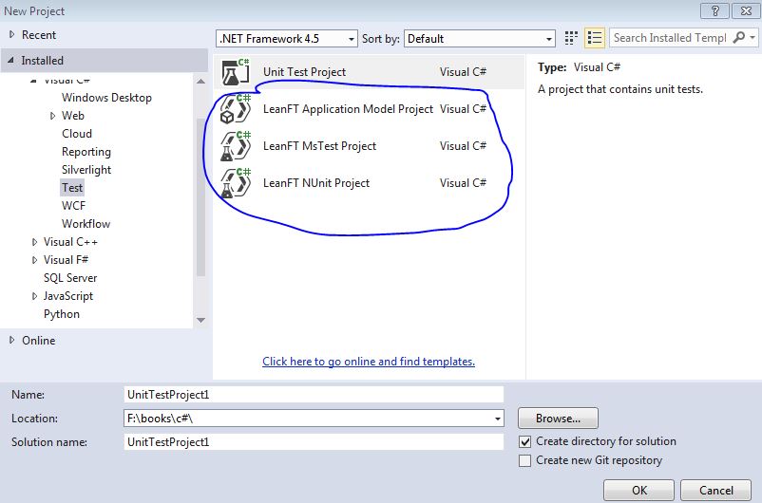Expand the Visual C++ node
The image size is (762, 503).
point(34,242)
